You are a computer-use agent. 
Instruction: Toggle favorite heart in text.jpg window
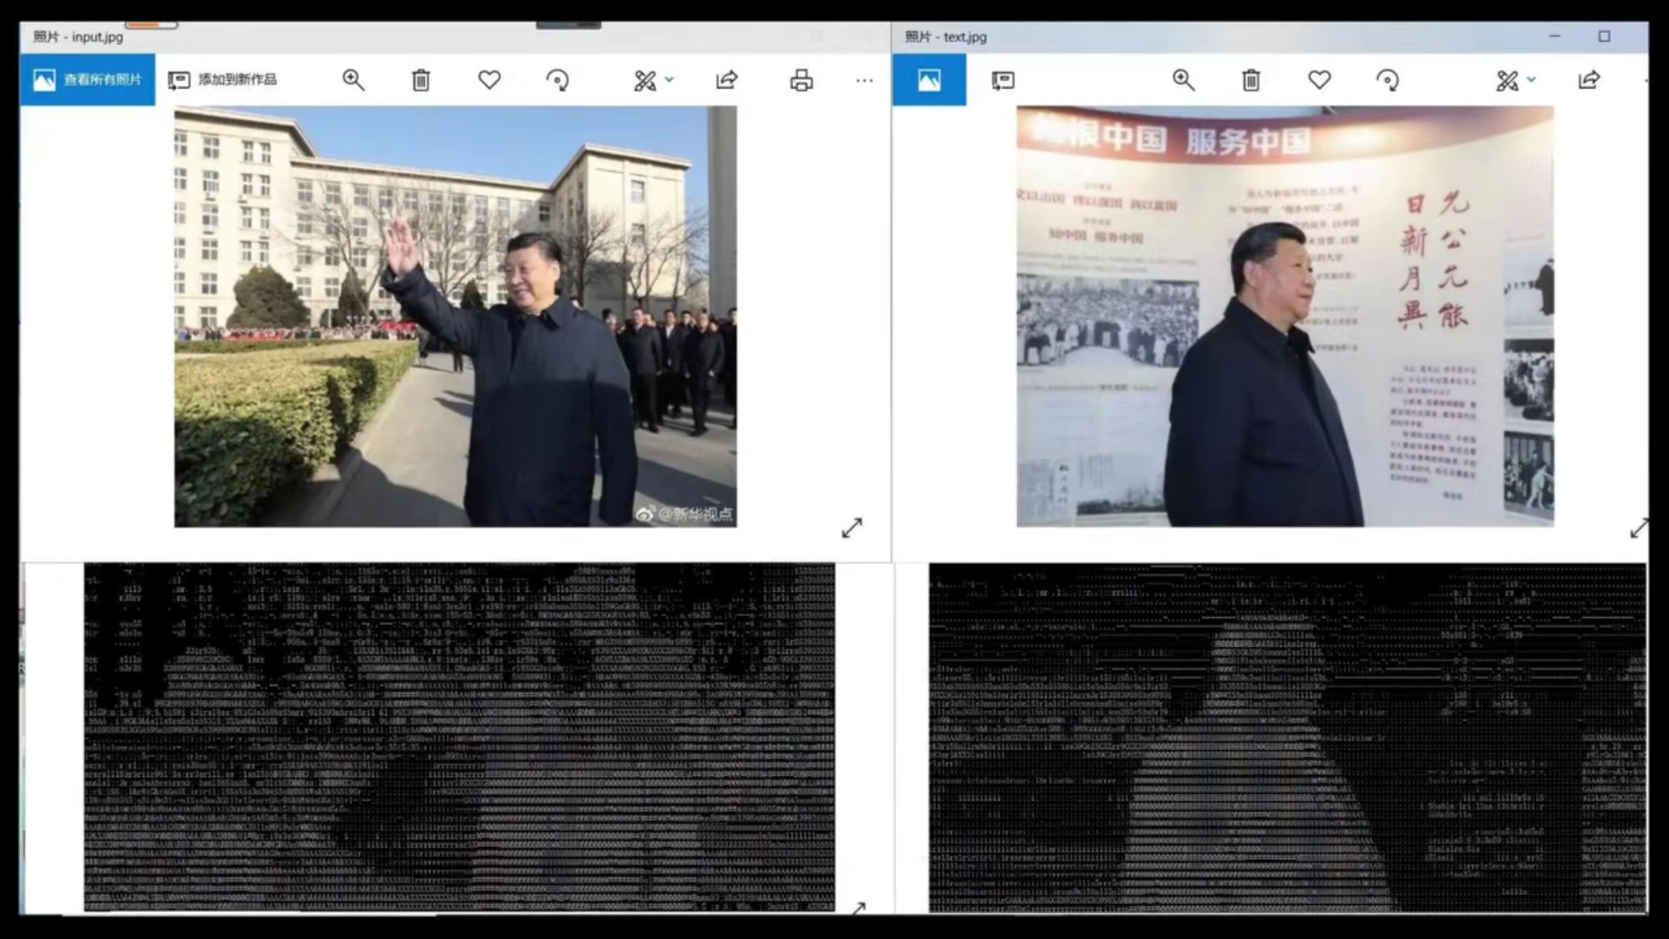click(1320, 80)
